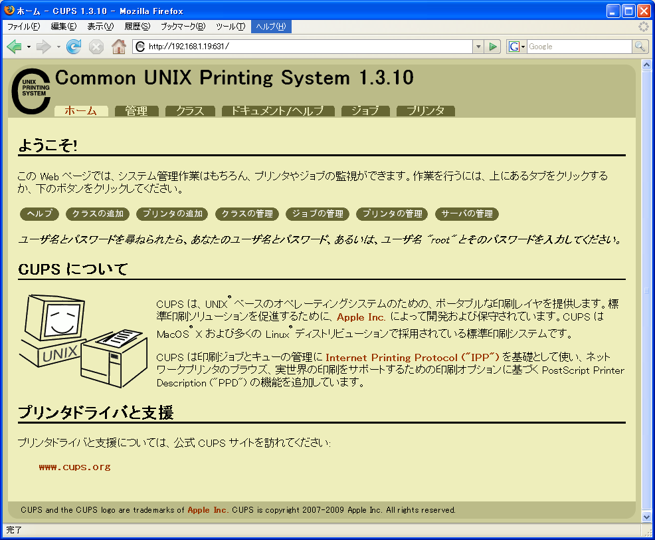The width and height of the screenshot is (655, 540).
Task: Click the CUPS logo in header
Action: (x=31, y=90)
